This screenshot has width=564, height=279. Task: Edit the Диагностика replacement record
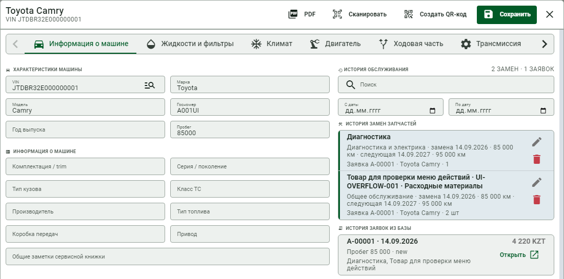click(537, 142)
